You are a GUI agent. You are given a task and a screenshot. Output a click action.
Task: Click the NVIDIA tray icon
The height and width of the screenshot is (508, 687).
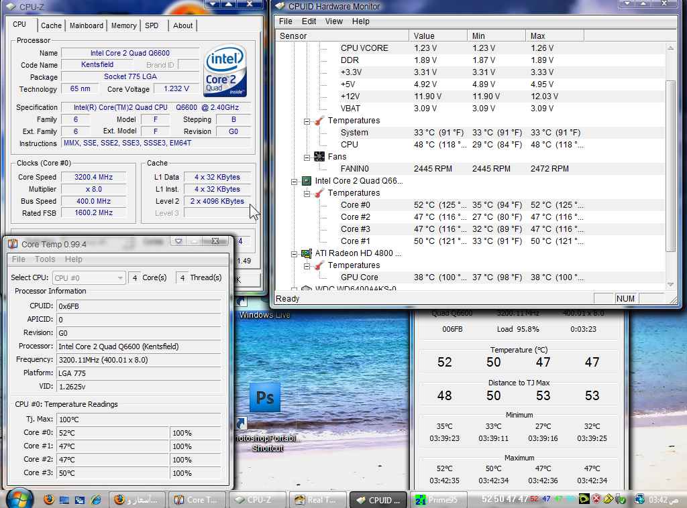pyautogui.click(x=584, y=499)
